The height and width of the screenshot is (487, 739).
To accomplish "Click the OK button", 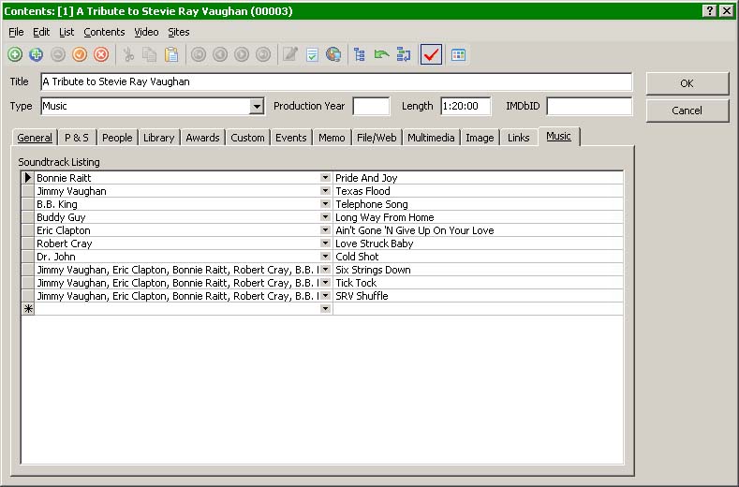I will [x=687, y=83].
